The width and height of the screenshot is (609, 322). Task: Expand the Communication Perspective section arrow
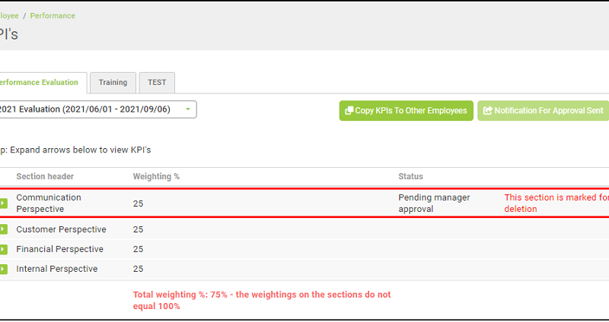pyautogui.click(x=3, y=203)
